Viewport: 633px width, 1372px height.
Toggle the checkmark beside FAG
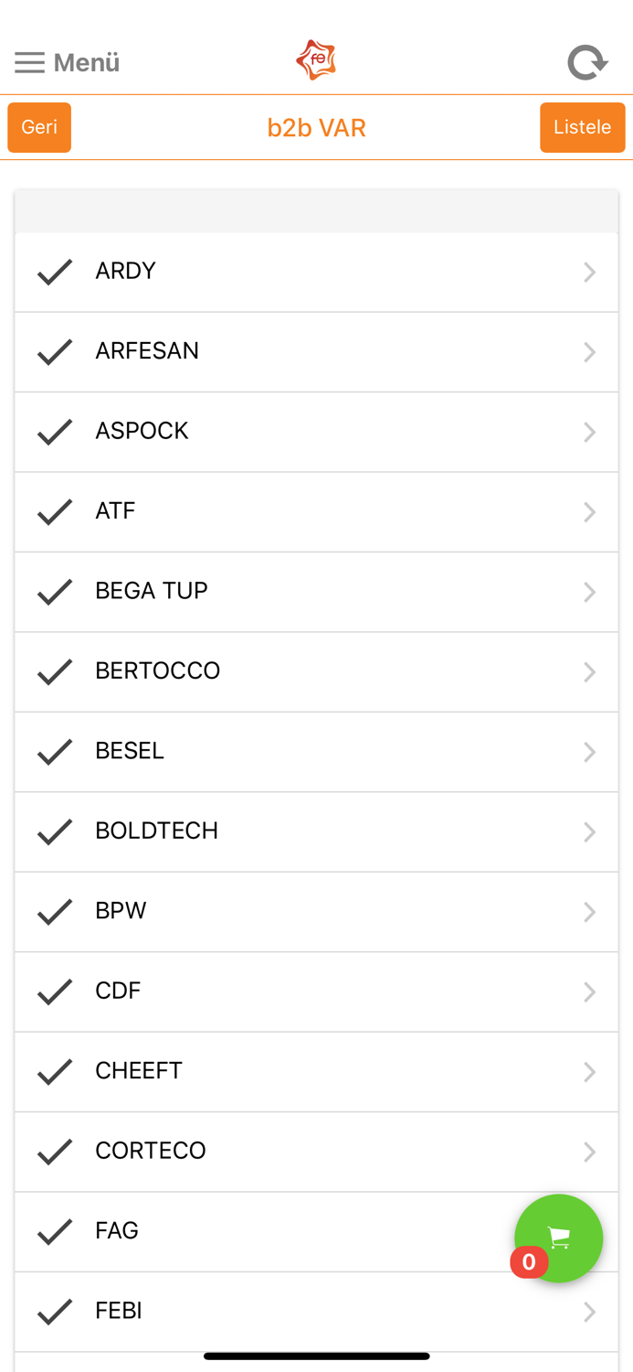point(55,1232)
